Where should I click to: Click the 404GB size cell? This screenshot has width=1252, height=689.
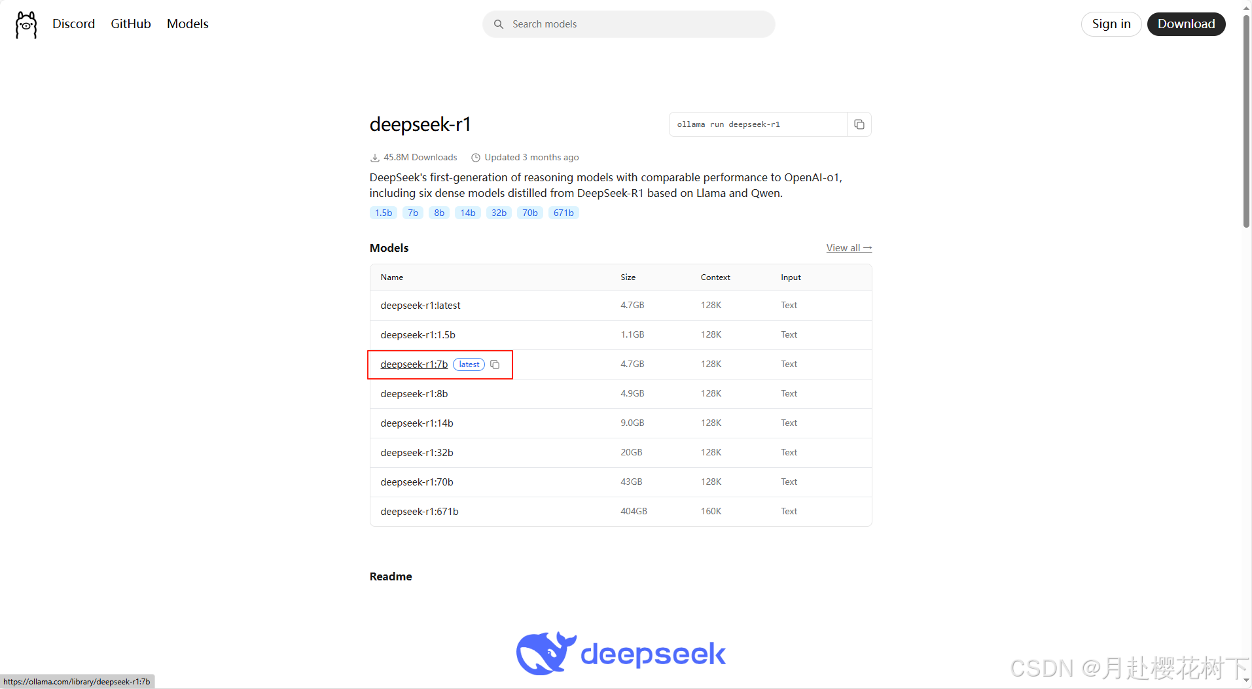[x=634, y=511]
